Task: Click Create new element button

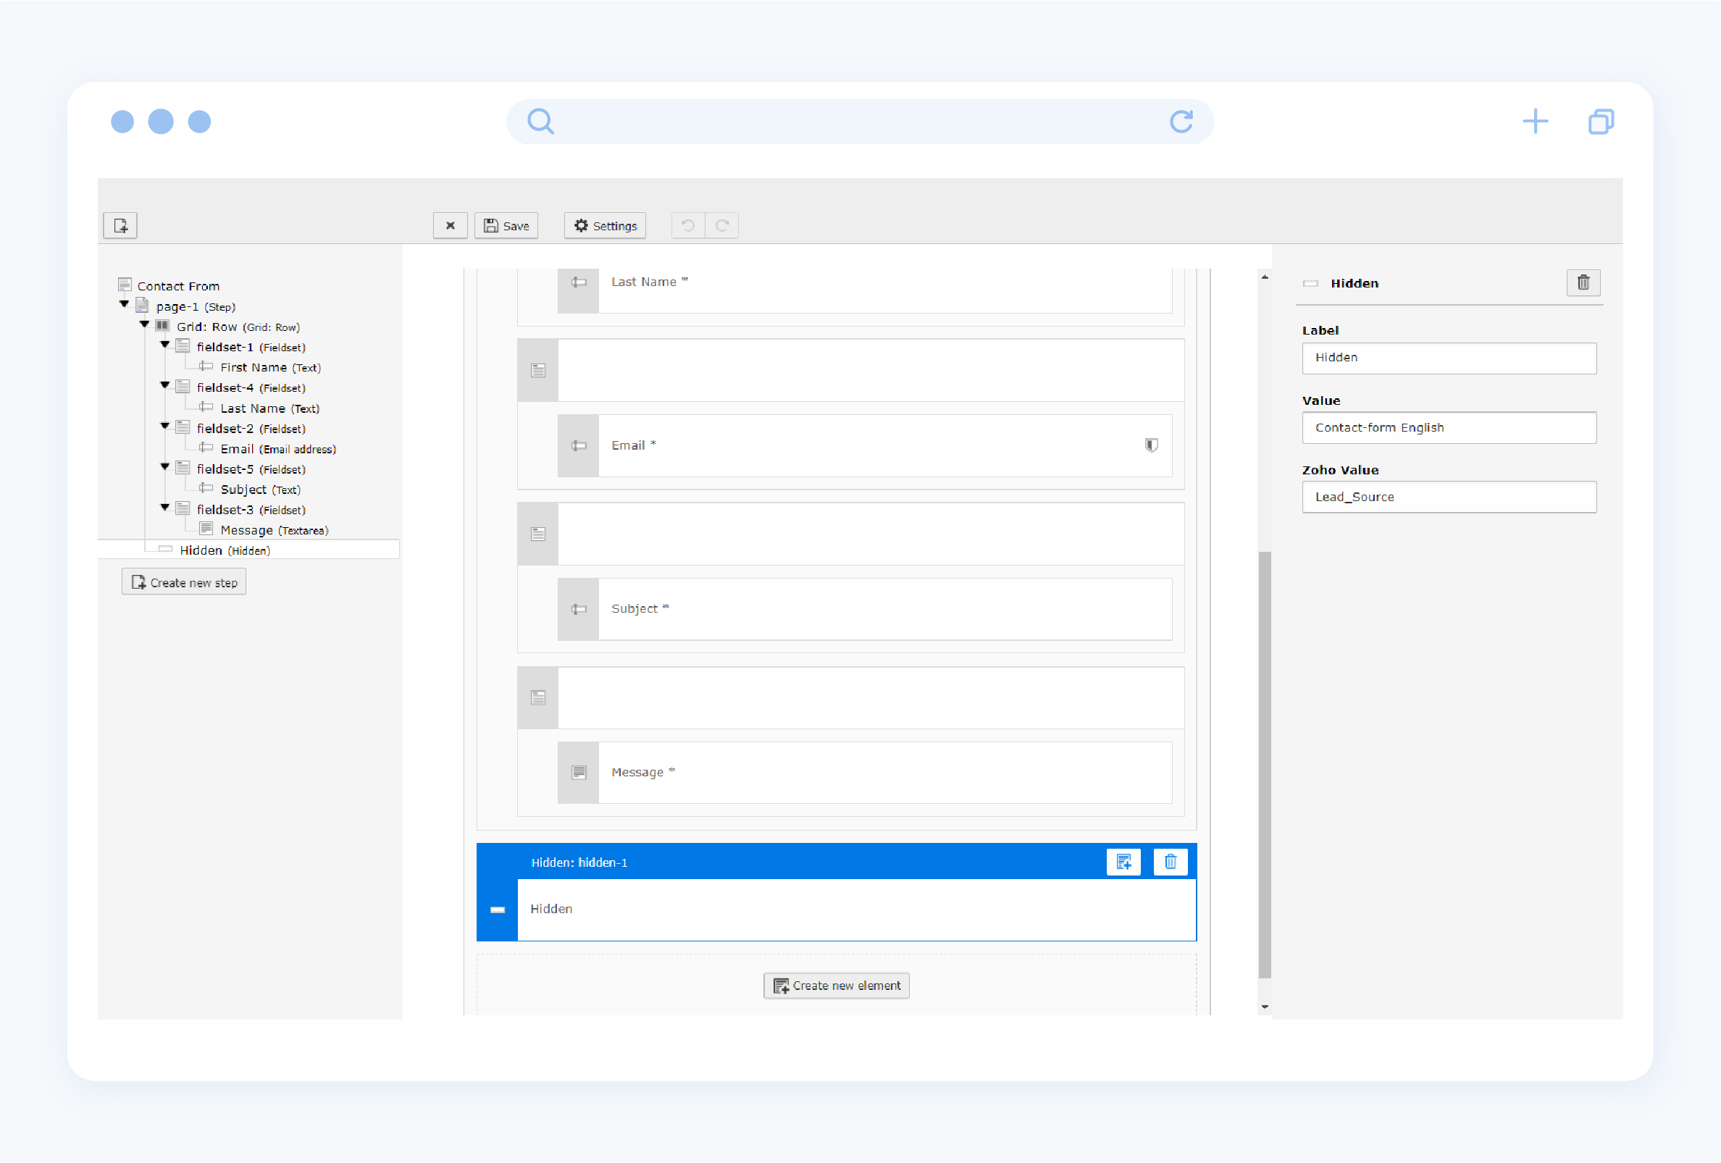Action: tap(836, 986)
